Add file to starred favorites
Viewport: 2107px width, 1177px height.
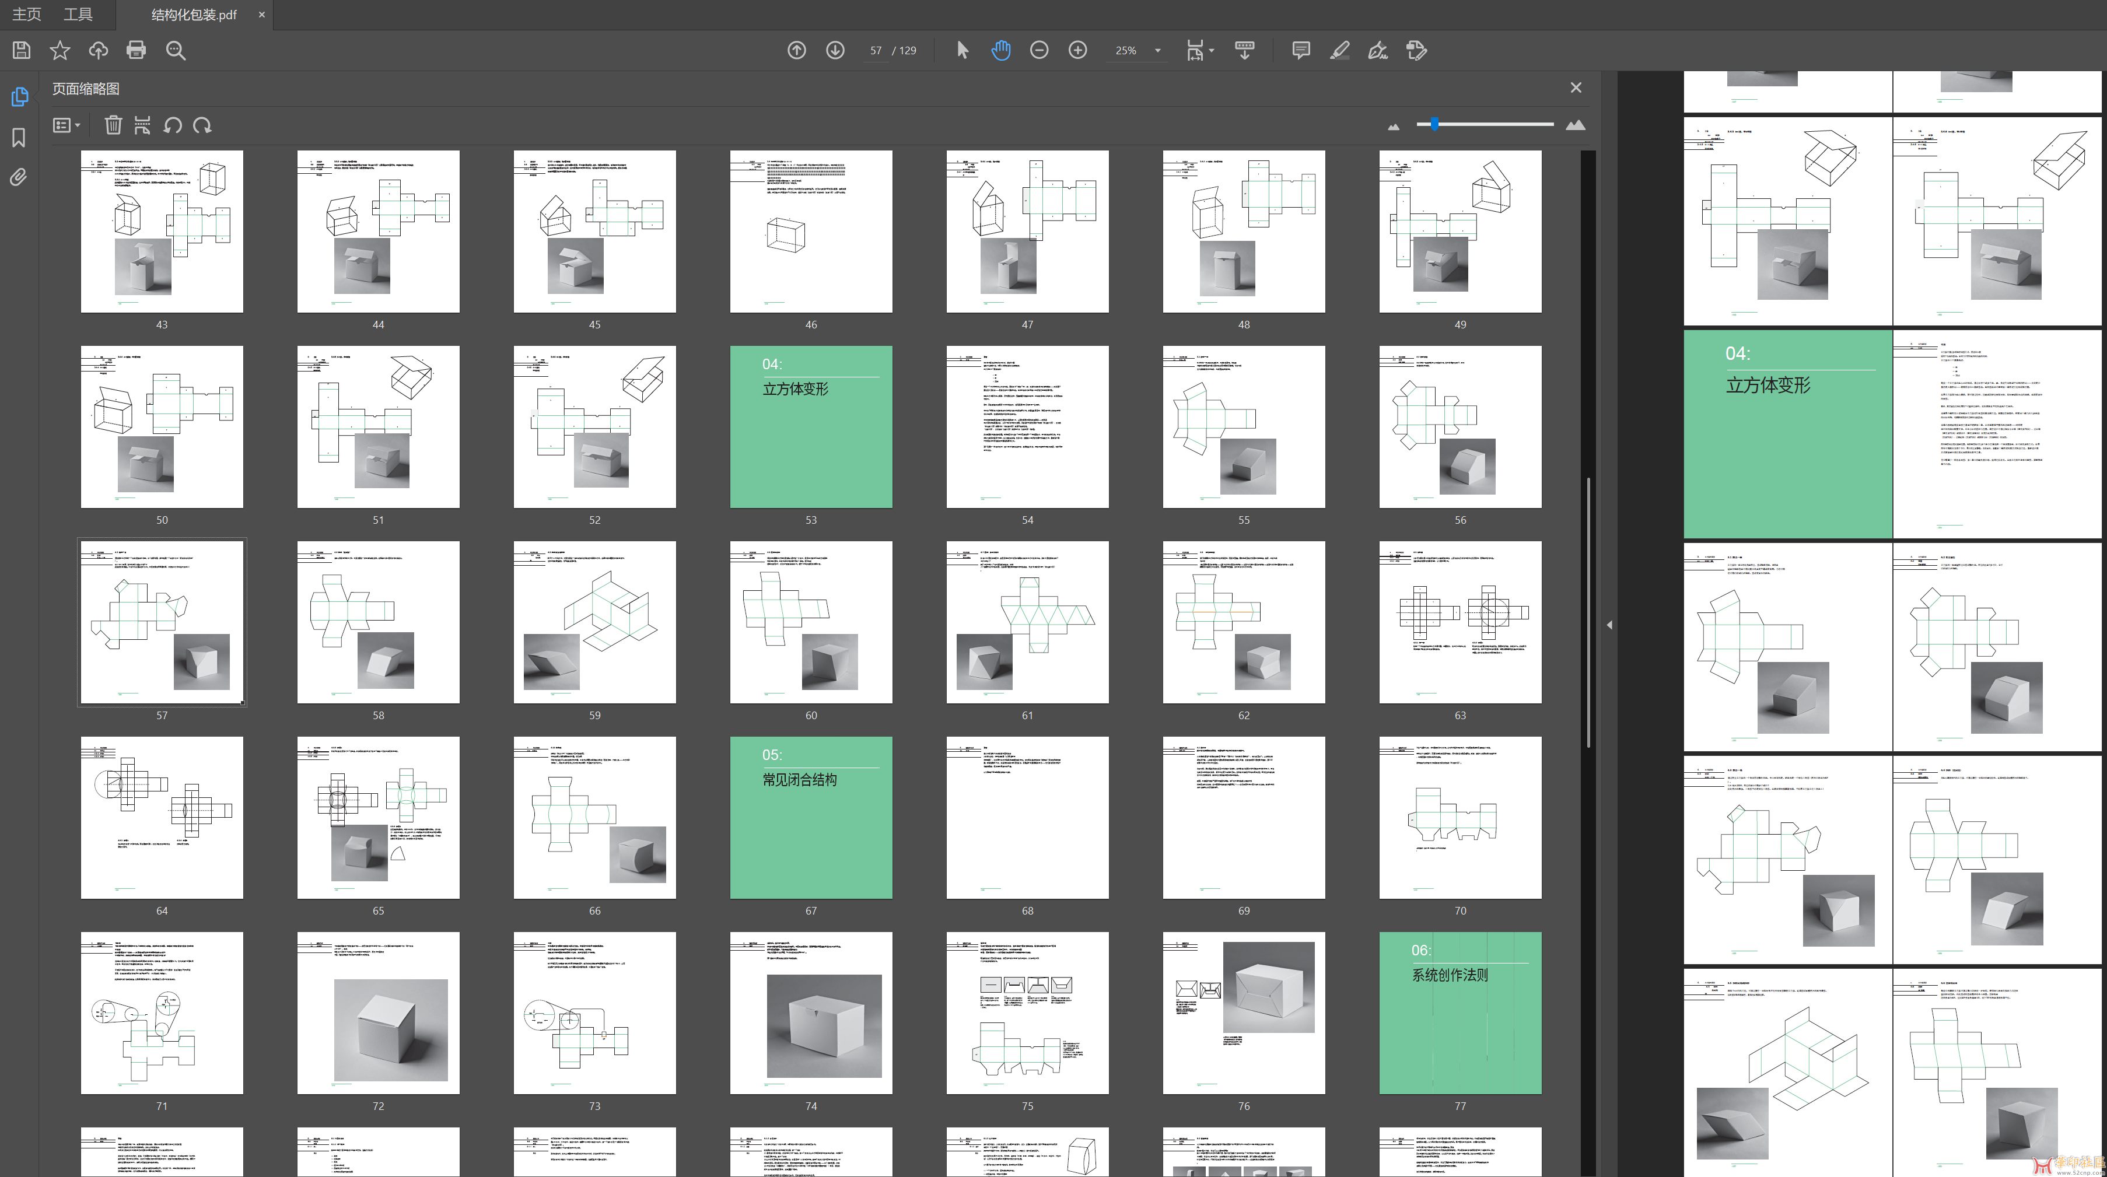coord(60,51)
